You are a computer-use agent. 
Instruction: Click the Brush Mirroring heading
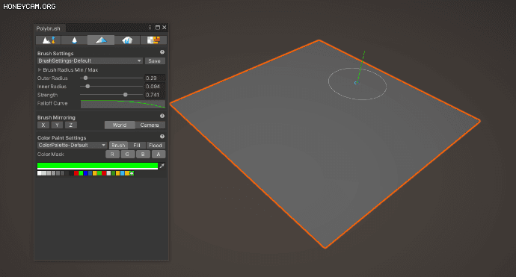(x=56, y=117)
